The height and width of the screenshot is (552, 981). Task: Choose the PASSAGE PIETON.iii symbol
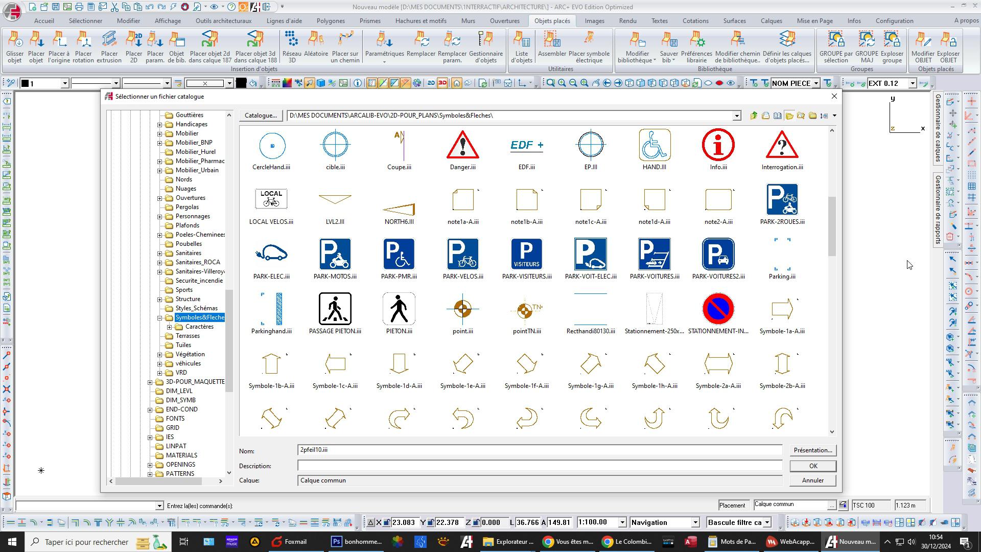[x=335, y=309]
